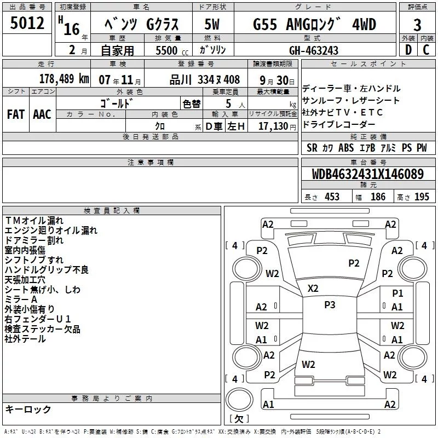Click inspector note 室内内張傷
Screen dimensions: 438x438
(x=25, y=250)
